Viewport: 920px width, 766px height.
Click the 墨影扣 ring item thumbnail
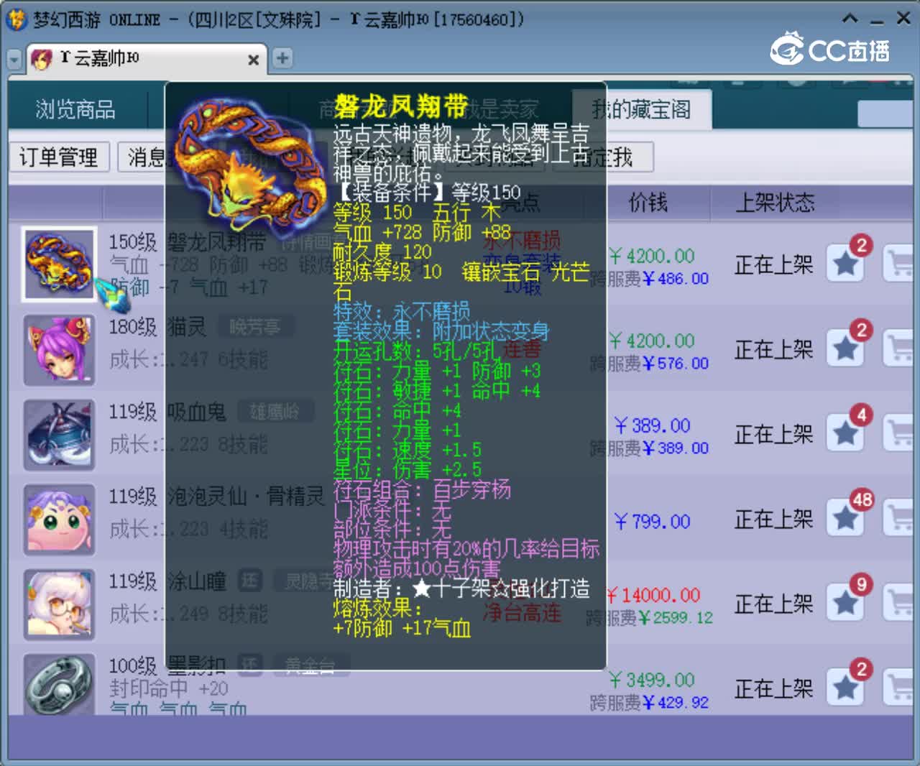click(59, 684)
